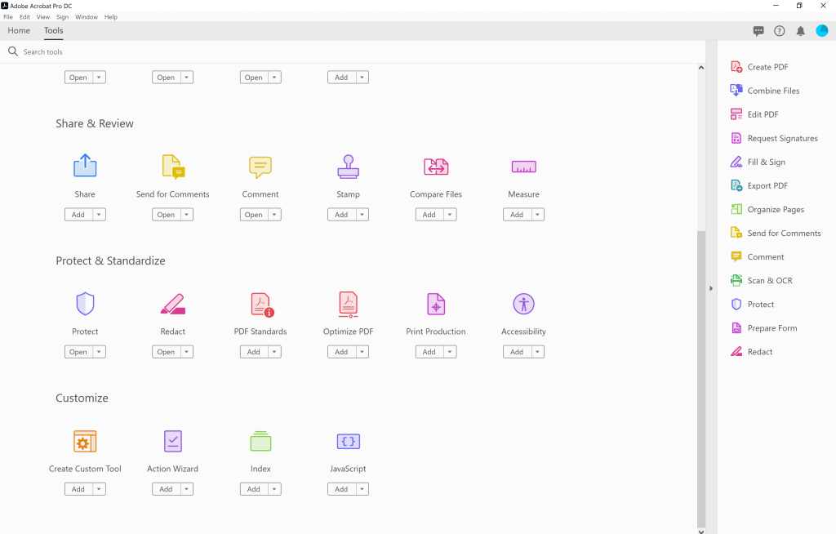Switch to the Home tab
The width and height of the screenshot is (836, 534).
coord(19,31)
